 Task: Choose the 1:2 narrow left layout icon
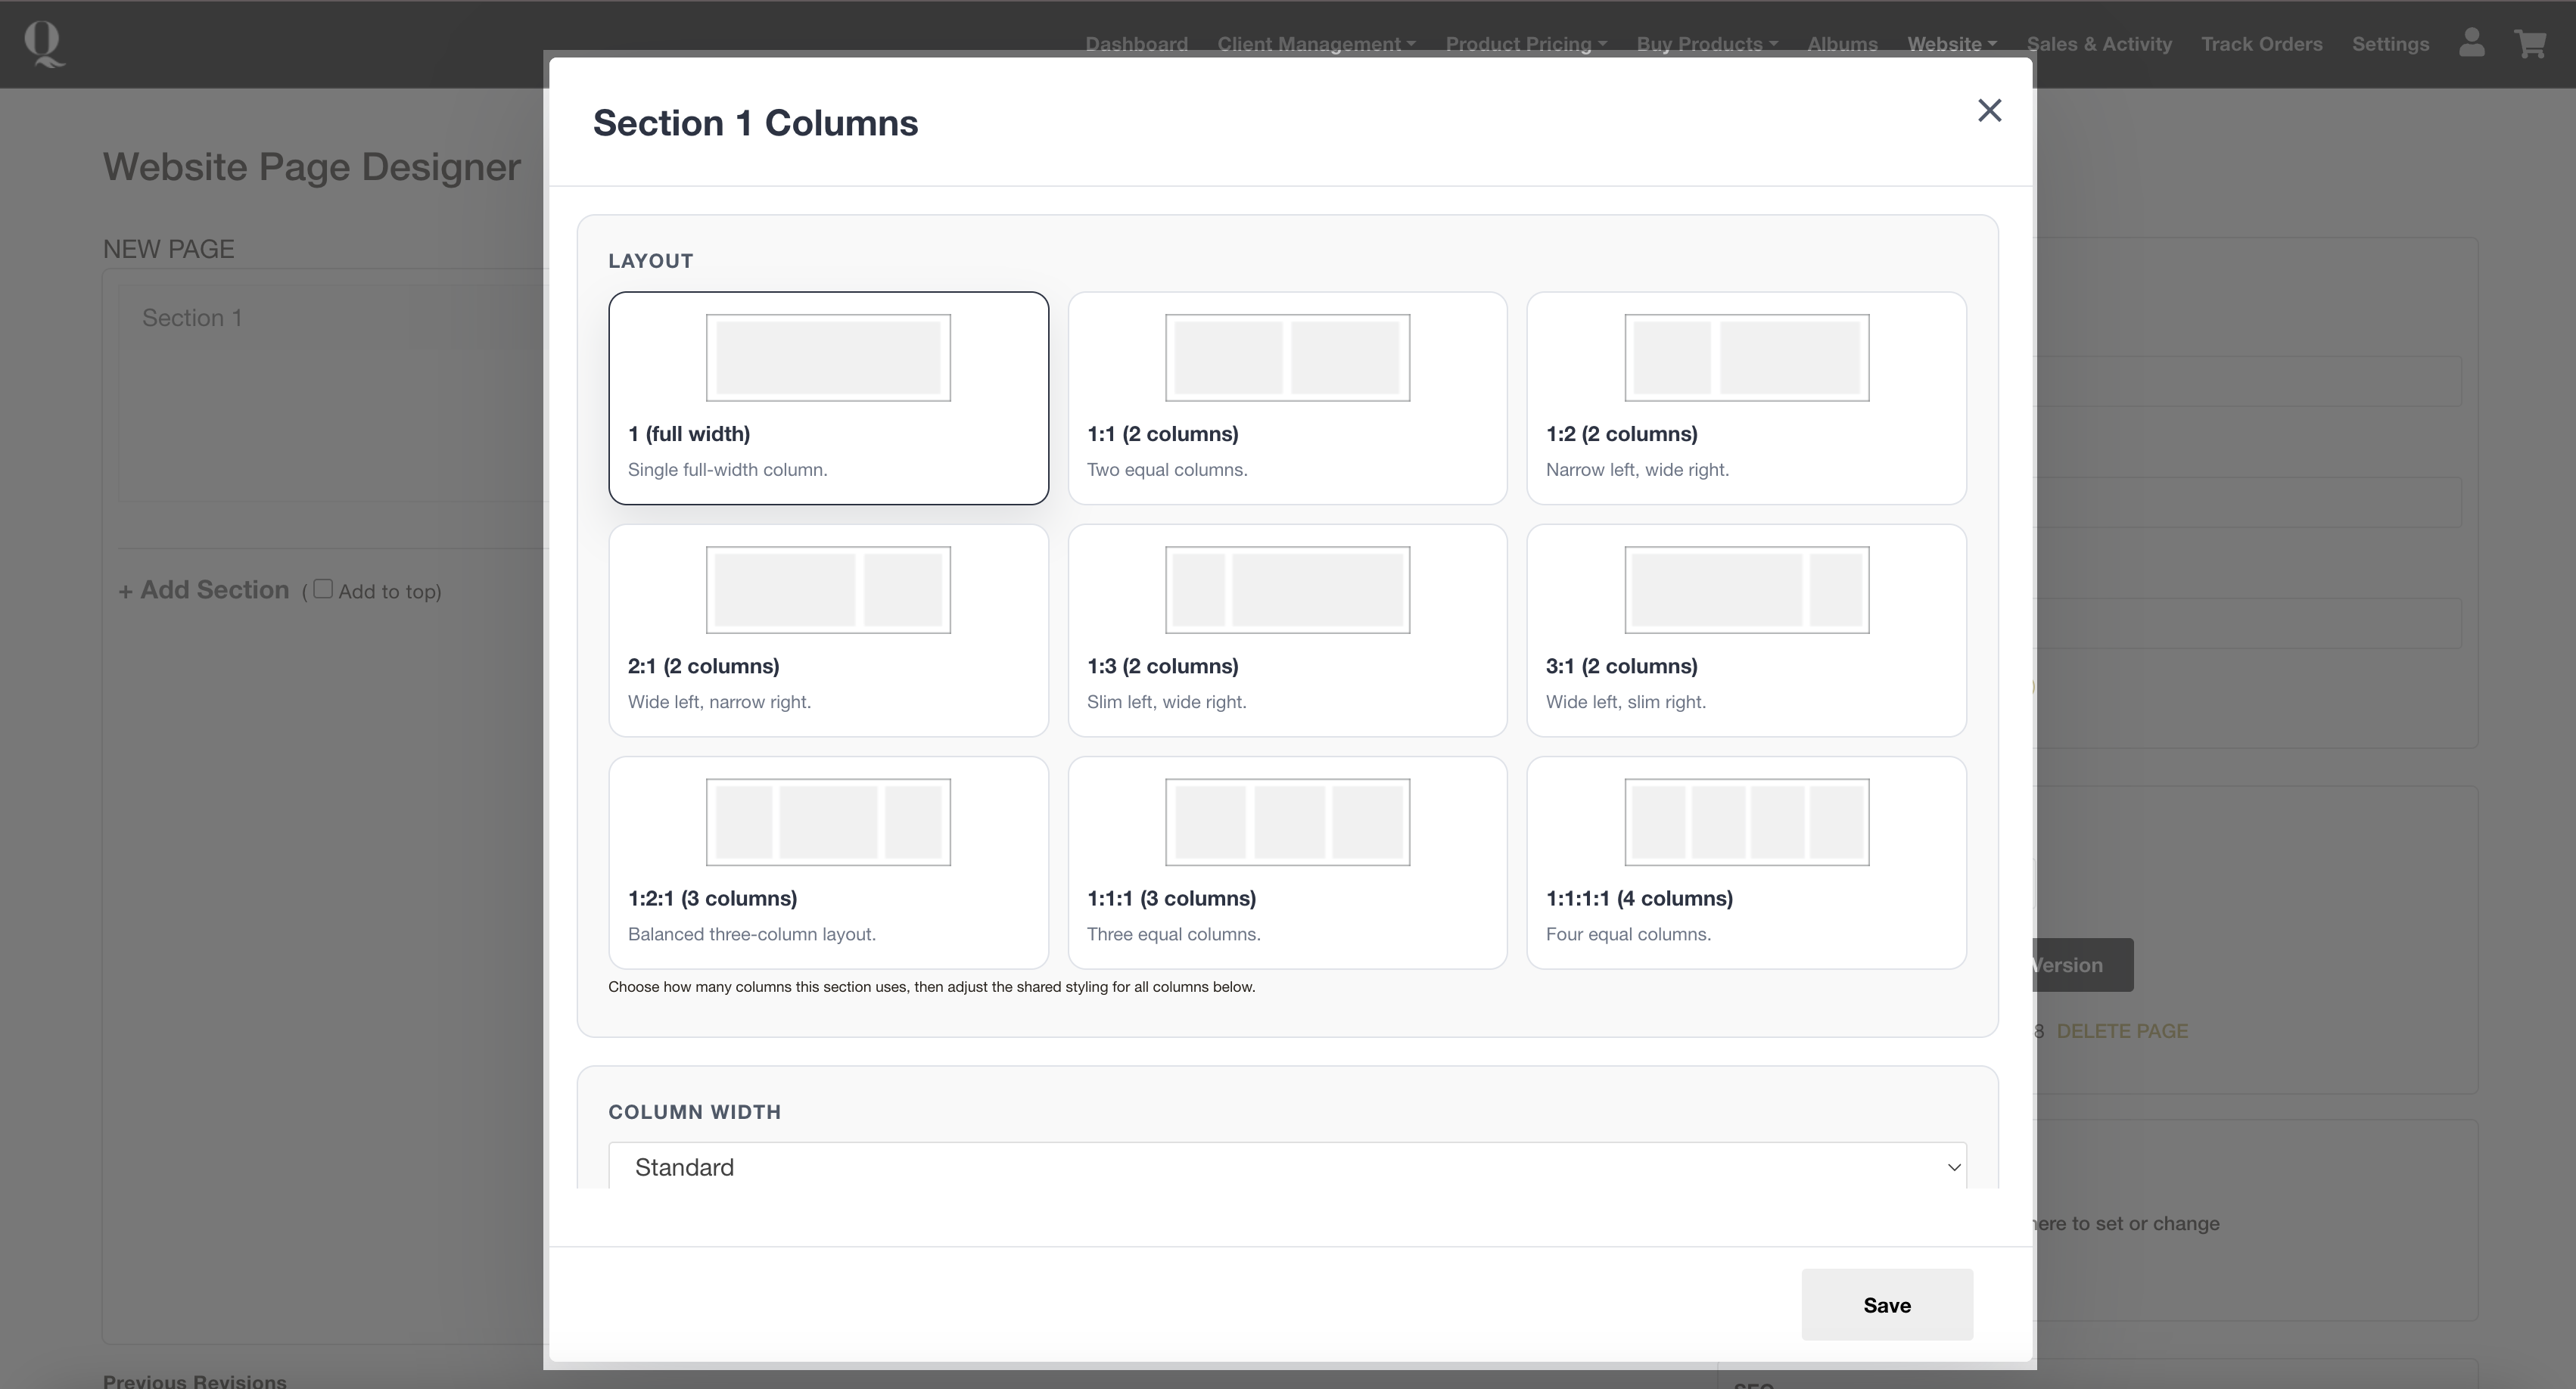point(1746,358)
